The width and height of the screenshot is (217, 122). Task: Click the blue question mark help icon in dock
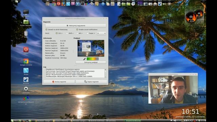click(x=103, y=4)
